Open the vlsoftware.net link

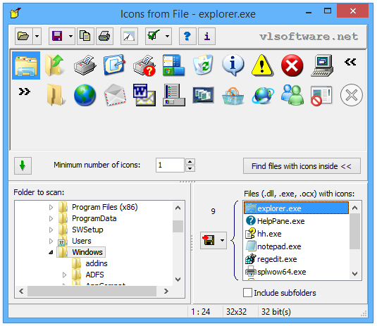[x=309, y=37]
